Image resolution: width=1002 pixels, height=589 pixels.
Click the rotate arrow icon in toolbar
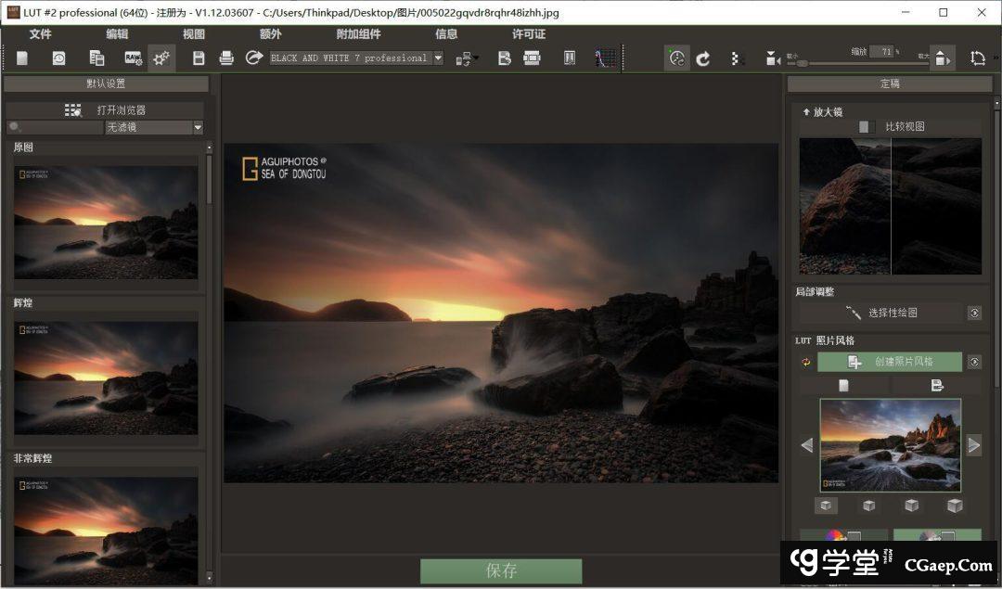tap(703, 58)
